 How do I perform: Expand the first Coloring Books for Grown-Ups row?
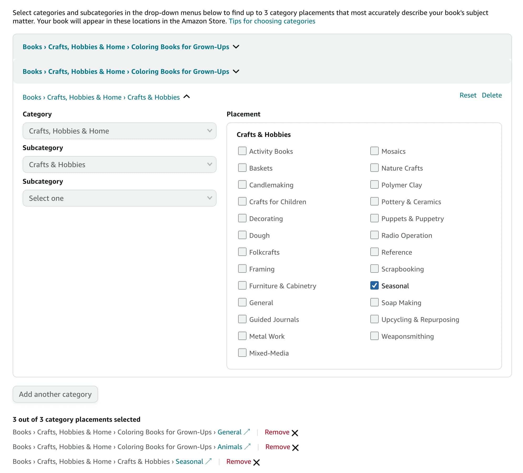pos(236,47)
